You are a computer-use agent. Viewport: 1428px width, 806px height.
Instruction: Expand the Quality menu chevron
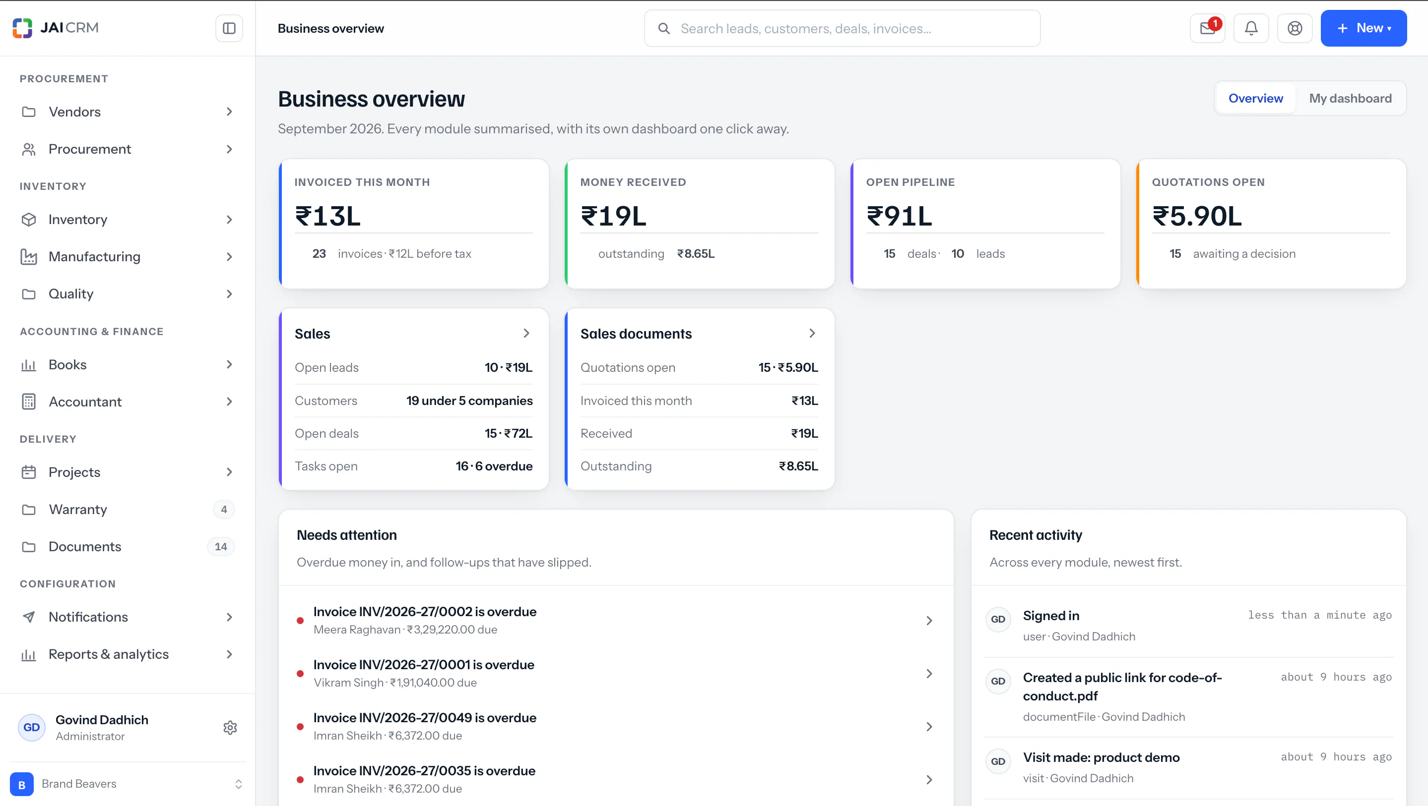(x=230, y=293)
